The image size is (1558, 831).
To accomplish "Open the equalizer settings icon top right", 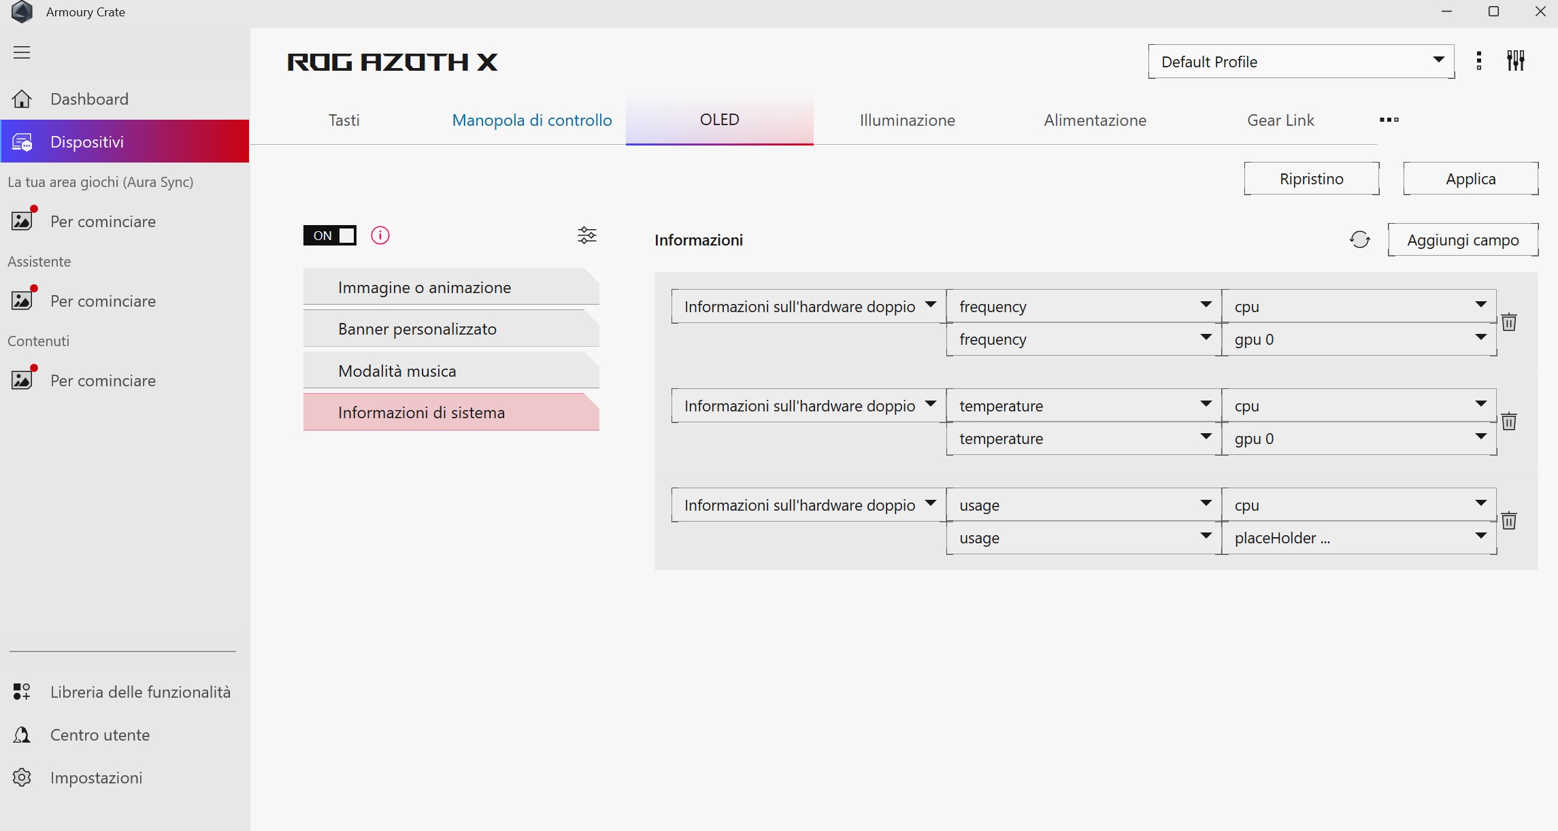I will [1516, 61].
